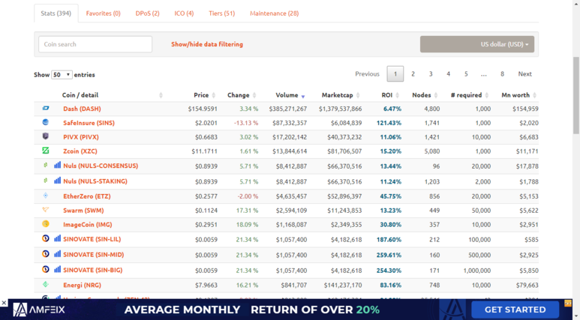This screenshot has height=320, width=580.
Task: Open the SIN-BIG bar chart icon
Action: click(x=57, y=269)
